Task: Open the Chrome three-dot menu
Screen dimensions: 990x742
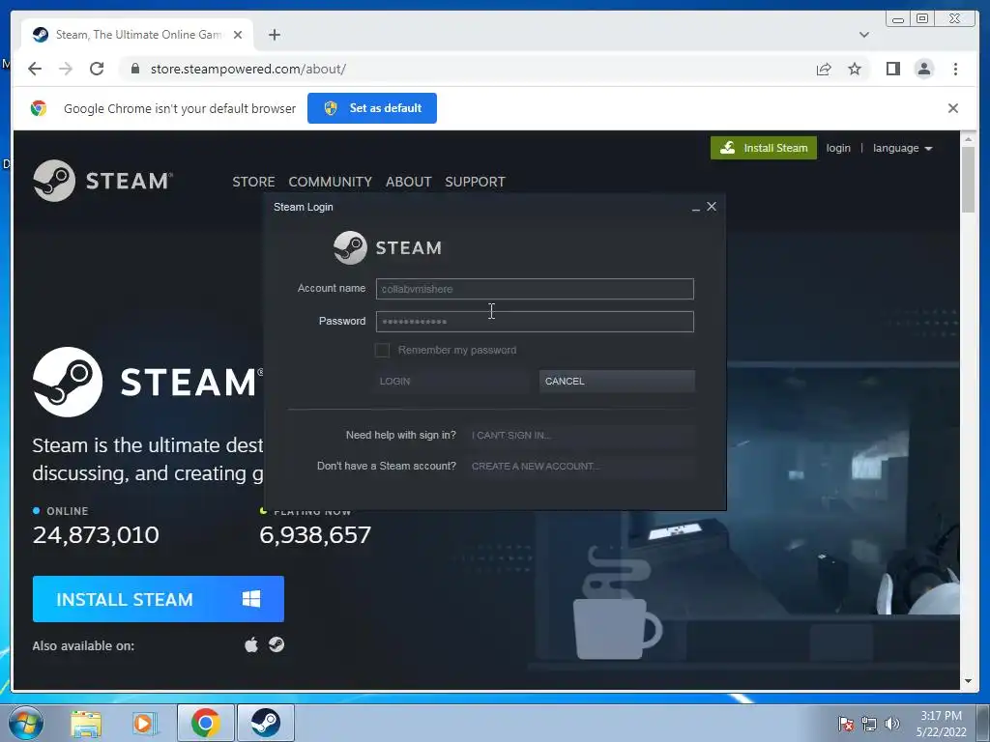Action: coord(955,69)
